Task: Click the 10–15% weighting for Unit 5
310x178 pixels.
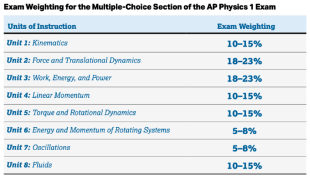Action: (245, 114)
